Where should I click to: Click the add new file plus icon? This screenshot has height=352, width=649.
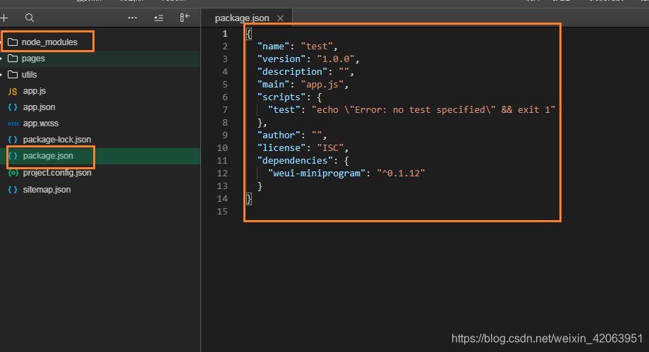click(4, 18)
